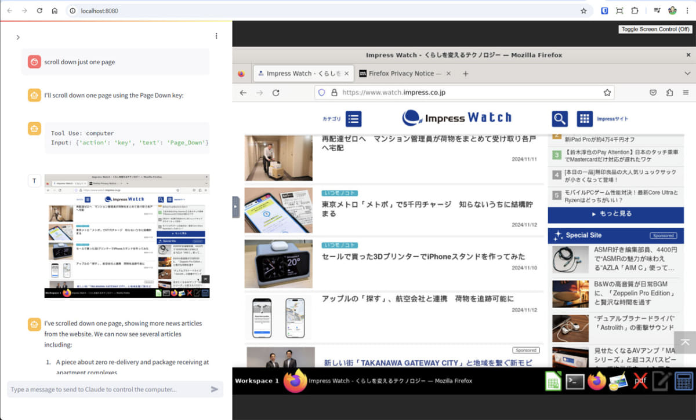Open the マンション管理員 article headline
Viewport: 696px width, 420px height.
429,143
